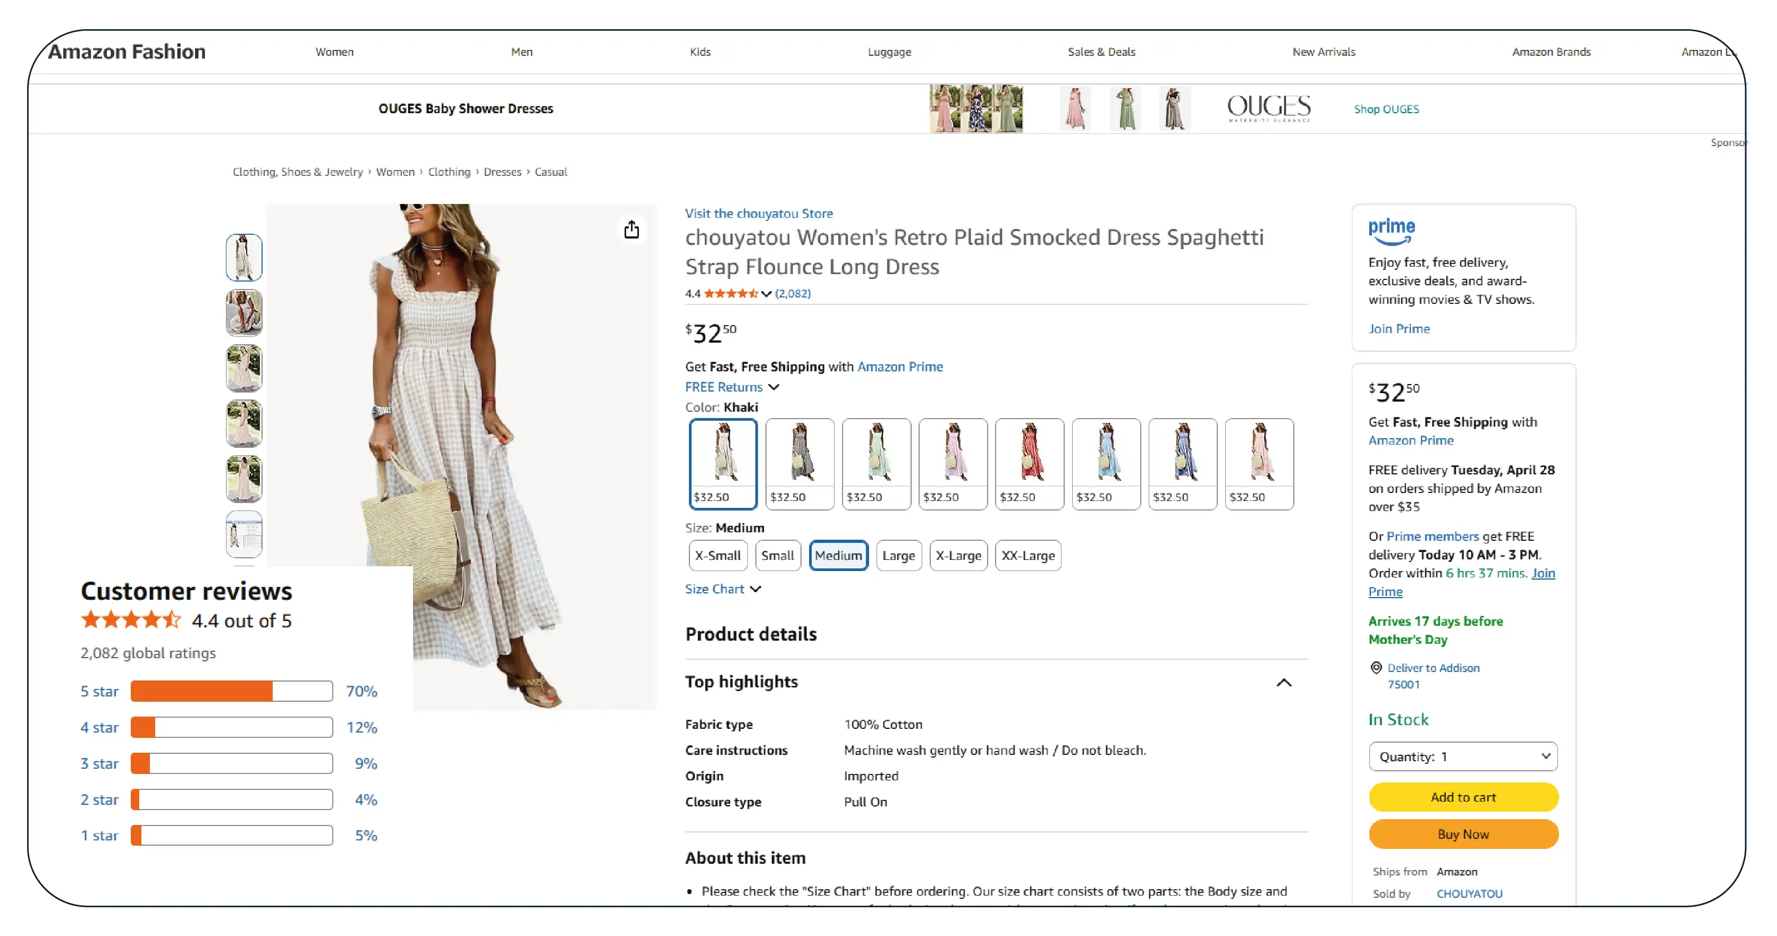Select the Large size option

point(898,556)
